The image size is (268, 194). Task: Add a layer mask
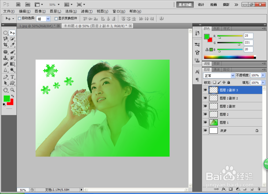coord(231,189)
